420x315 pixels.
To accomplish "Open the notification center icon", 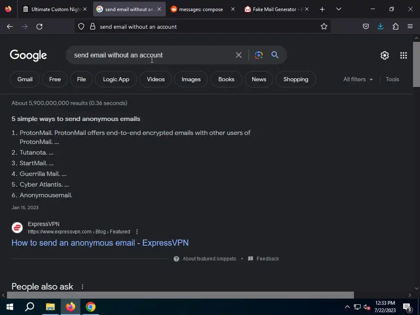I will [407, 307].
